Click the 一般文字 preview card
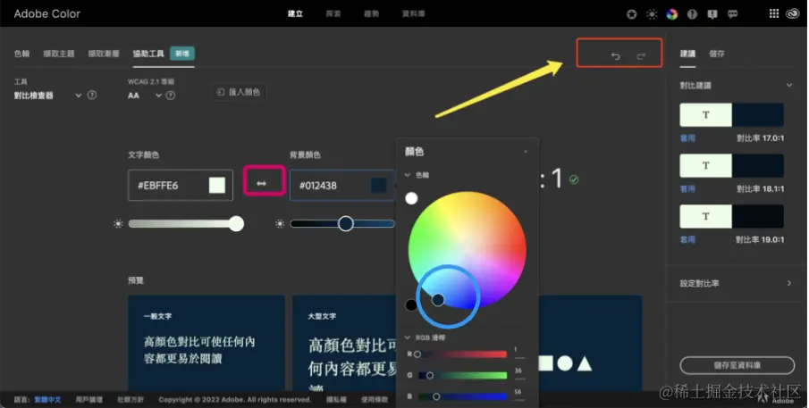Viewport: 809px width, 408px height. [206, 343]
